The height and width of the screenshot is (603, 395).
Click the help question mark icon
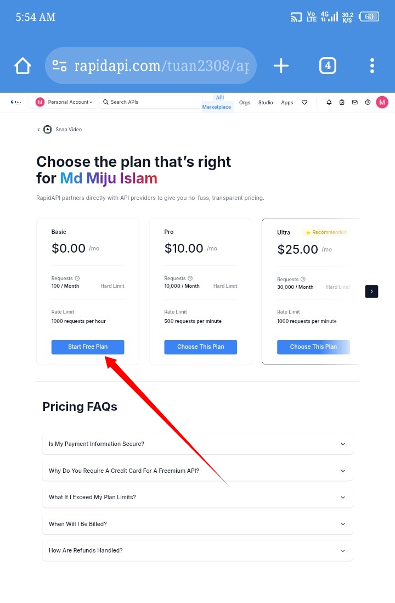click(x=368, y=102)
